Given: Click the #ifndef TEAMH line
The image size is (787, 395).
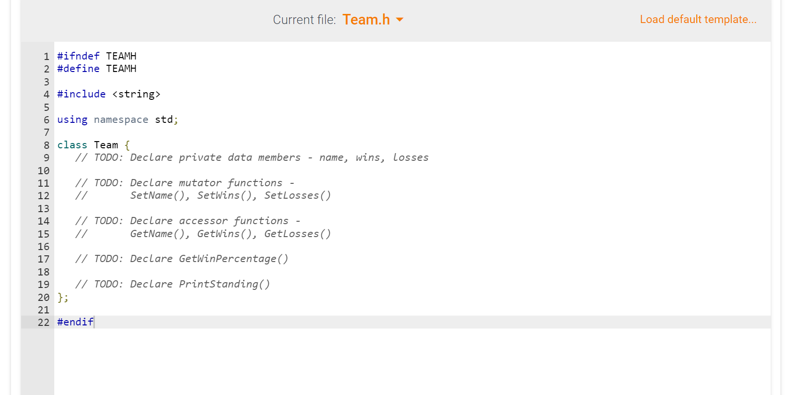Looking at the screenshot, I should [97, 56].
